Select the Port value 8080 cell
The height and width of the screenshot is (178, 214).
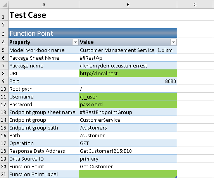[128, 81]
